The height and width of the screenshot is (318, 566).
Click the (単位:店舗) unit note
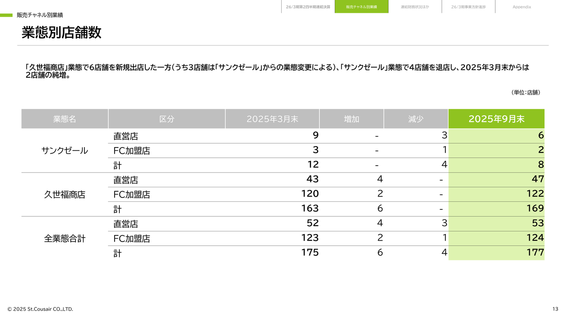point(525,92)
